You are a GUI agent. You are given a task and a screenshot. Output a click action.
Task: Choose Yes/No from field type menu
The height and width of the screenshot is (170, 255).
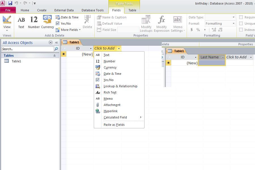(x=119, y=80)
